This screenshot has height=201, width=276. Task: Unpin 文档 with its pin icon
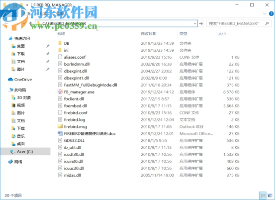[48, 62]
